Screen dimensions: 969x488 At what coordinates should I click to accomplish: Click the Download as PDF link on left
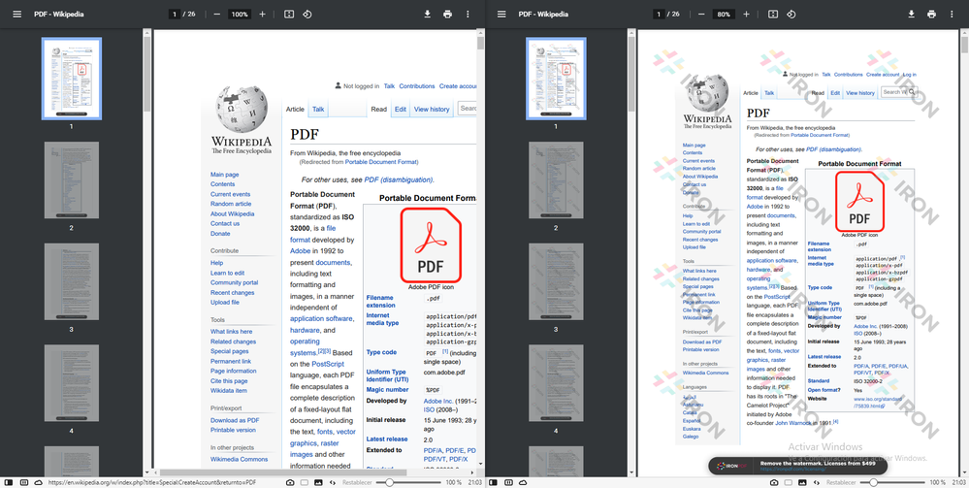pyautogui.click(x=235, y=420)
